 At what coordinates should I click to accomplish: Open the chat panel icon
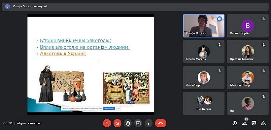[254, 123]
